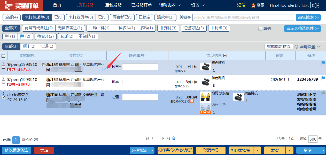
Task: Enable the 复选 checkbox
Action: click(260, 29)
